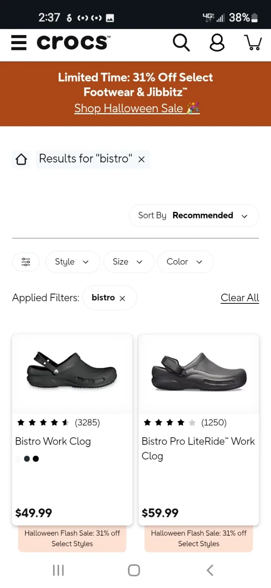Open the Bistro Work Clog product
Viewport: 271px width, 588px height.
(x=53, y=441)
